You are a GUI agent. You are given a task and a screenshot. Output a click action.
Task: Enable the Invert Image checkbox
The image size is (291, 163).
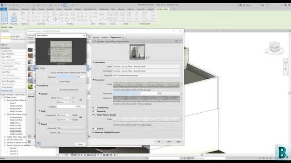pyautogui.click(x=58, y=81)
